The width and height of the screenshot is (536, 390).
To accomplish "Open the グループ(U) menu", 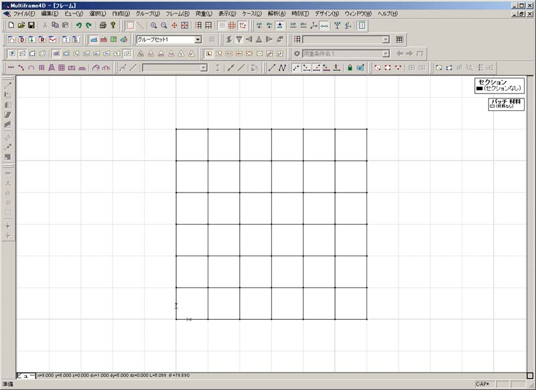I will pyautogui.click(x=147, y=13).
